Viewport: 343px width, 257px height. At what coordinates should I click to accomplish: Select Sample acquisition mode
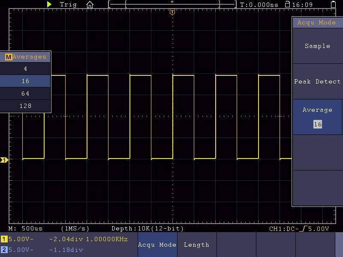tap(317, 46)
